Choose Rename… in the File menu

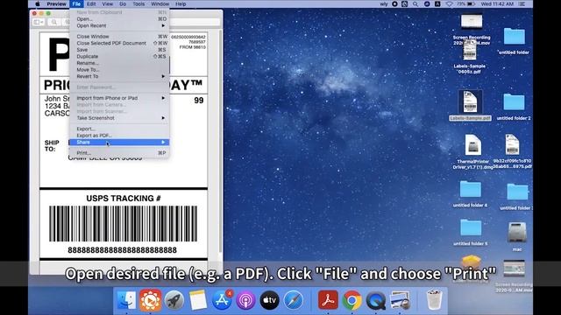point(119,63)
